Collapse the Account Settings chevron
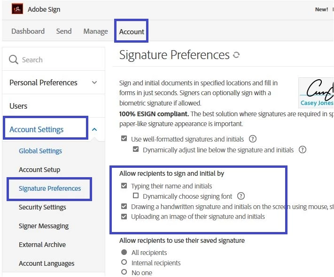Screen dimensions: 334x277 (x=94, y=129)
